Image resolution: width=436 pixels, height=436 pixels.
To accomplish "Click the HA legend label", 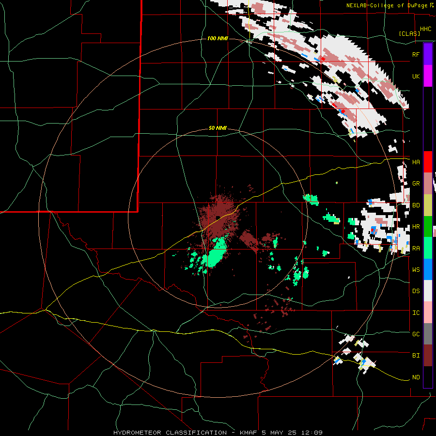I will [416, 162].
